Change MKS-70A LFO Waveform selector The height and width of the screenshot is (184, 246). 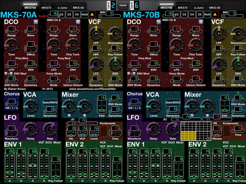pyautogui.click(x=12, y=131)
